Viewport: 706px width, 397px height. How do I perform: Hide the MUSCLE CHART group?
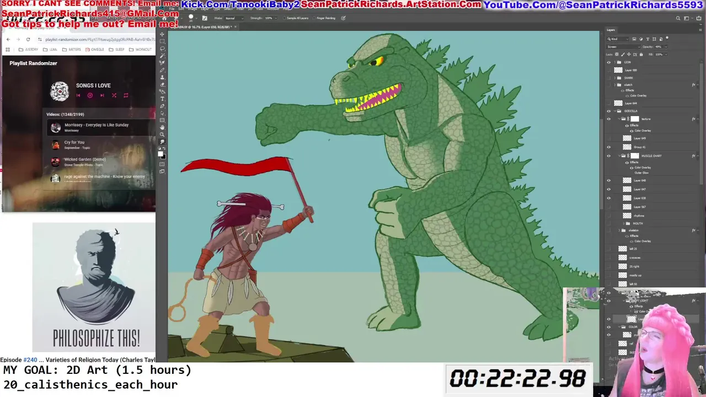click(x=609, y=156)
